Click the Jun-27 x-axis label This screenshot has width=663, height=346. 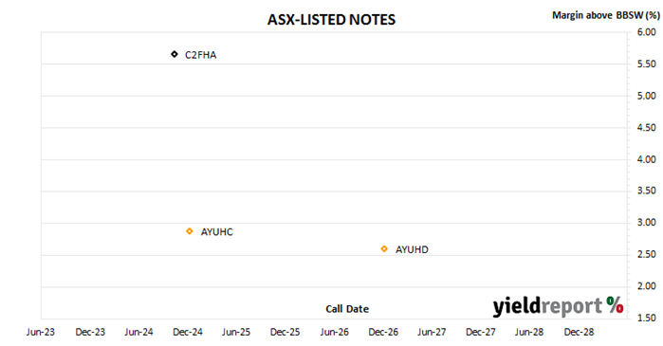click(432, 332)
